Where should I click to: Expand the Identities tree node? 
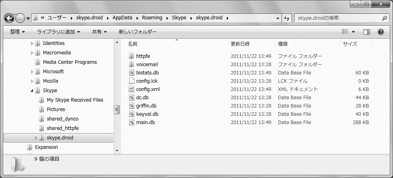click(32, 43)
